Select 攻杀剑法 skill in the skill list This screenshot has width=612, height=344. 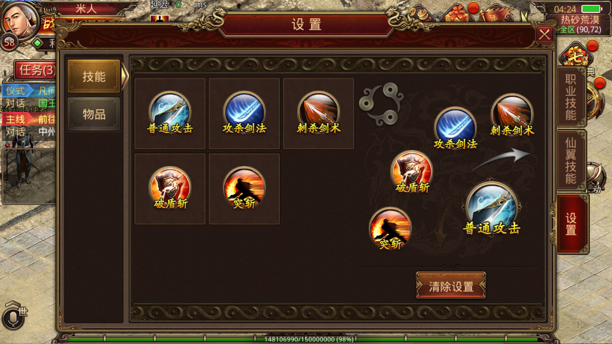click(244, 113)
